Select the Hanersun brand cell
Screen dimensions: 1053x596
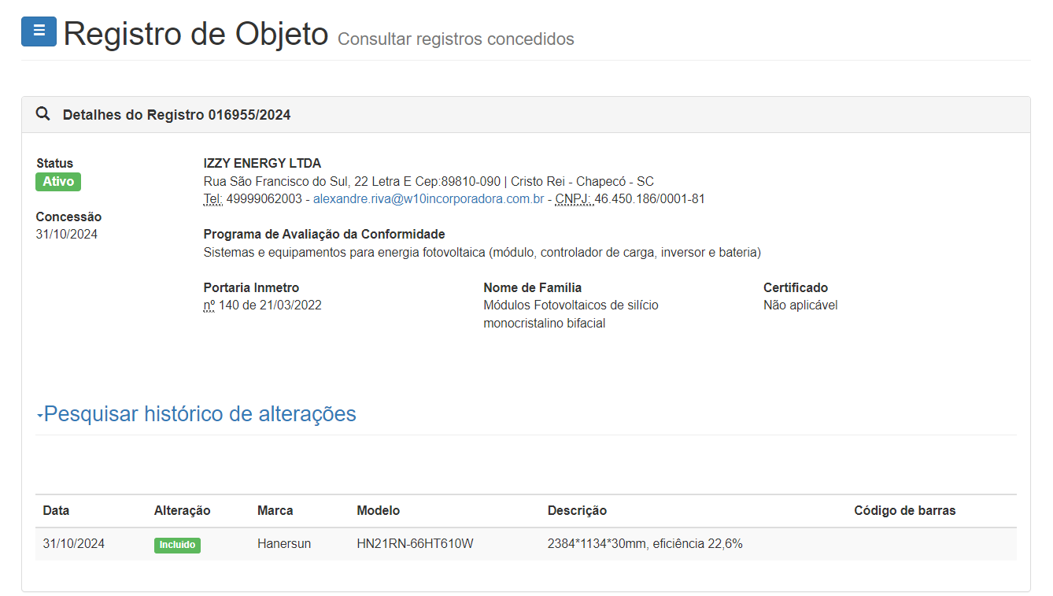284,544
